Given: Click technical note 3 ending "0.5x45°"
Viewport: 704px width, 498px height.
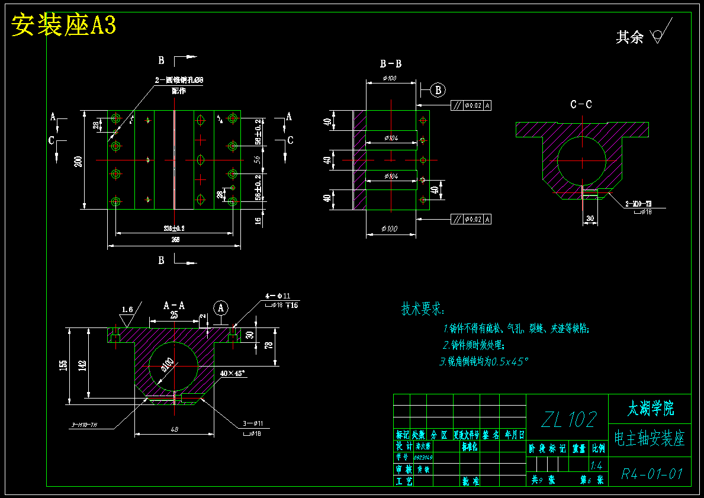Looking at the screenshot, I should pos(484,361).
